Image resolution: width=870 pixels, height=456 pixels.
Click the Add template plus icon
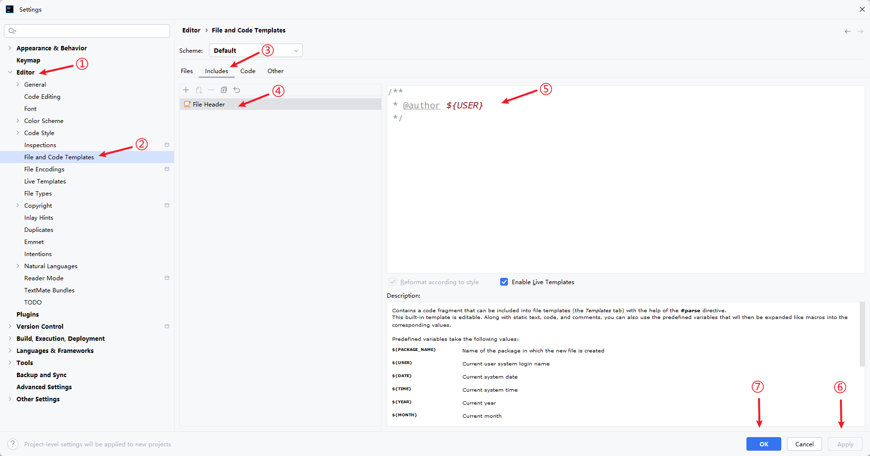[x=186, y=90]
